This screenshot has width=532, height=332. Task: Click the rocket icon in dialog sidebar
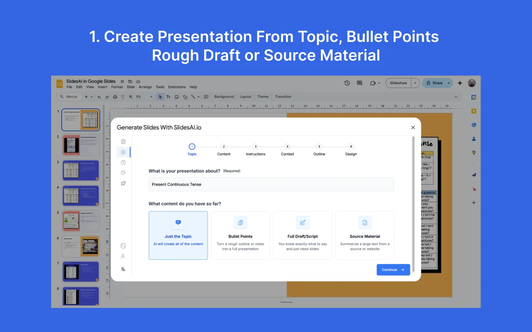click(x=123, y=183)
